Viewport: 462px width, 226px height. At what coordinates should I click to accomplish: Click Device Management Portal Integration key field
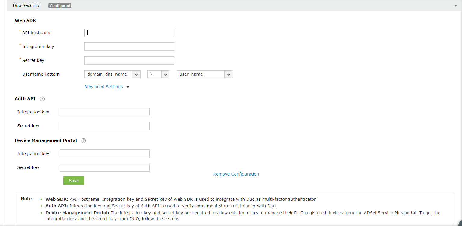(105, 154)
